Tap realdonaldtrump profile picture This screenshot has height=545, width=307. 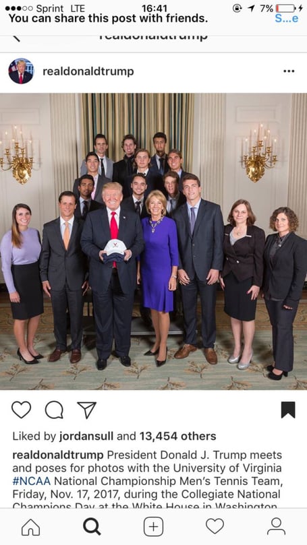21,71
